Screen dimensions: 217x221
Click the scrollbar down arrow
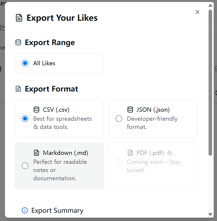click(210, 214)
